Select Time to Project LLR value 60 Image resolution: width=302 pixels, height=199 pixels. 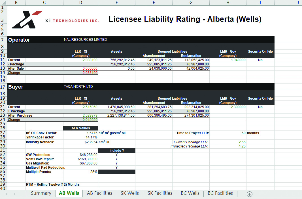click(244, 133)
